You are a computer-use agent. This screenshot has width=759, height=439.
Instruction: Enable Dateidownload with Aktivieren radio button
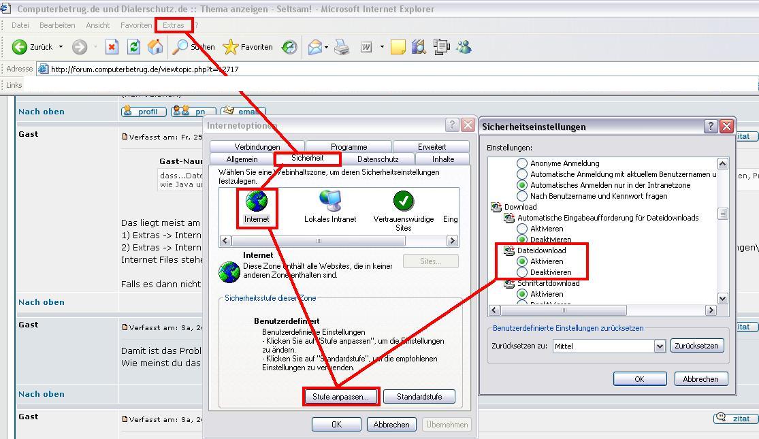pyautogui.click(x=522, y=261)
